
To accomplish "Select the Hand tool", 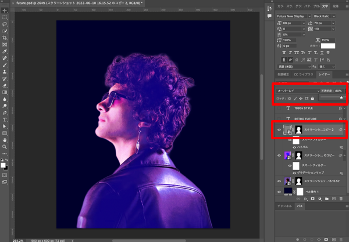I will [x=5, y=140].
